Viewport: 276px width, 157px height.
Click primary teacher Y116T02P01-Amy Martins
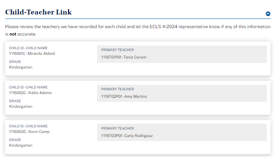pos(124,97)
